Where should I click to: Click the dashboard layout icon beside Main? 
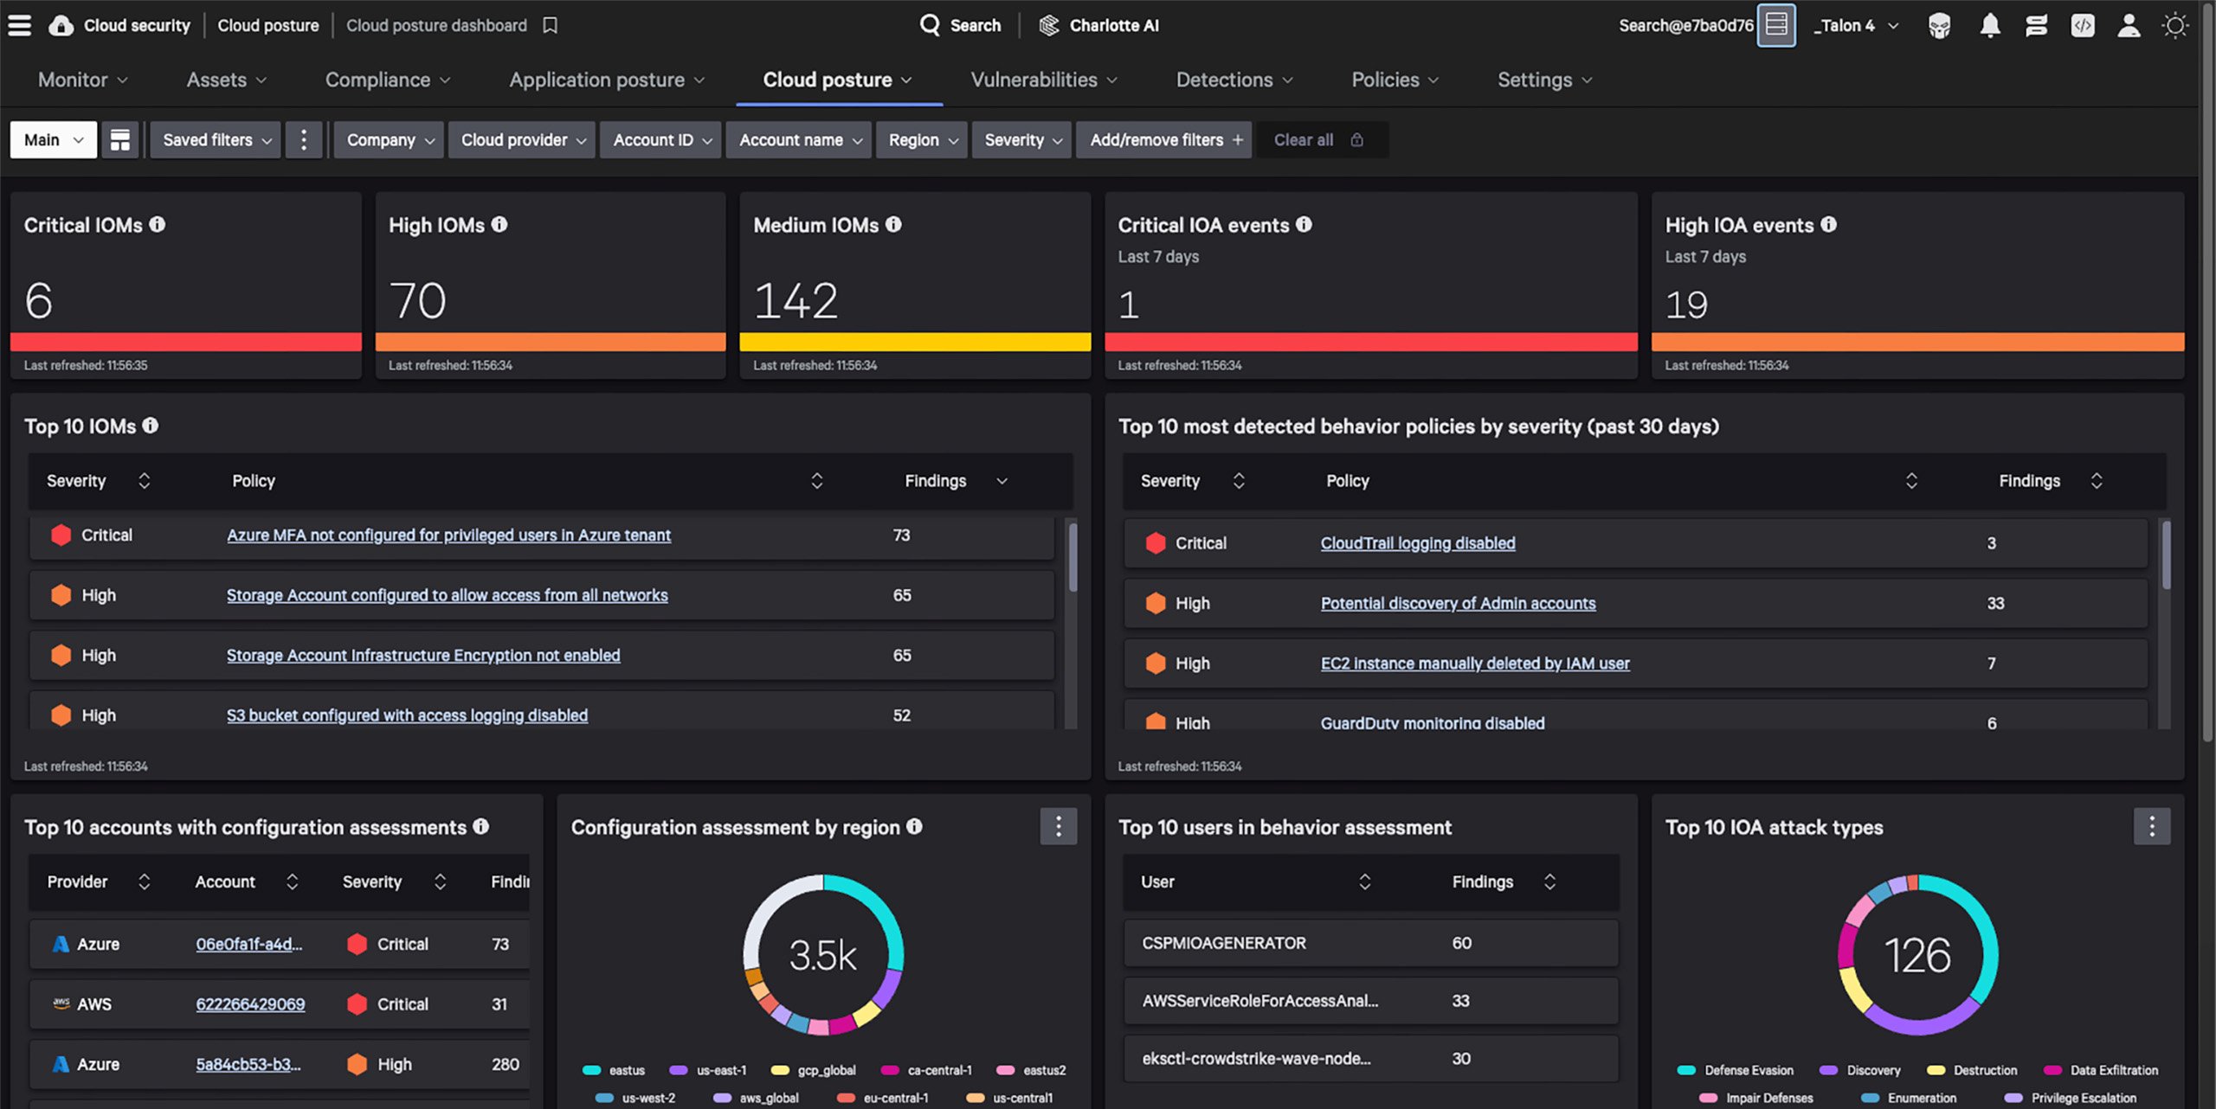tap(119, 139)
